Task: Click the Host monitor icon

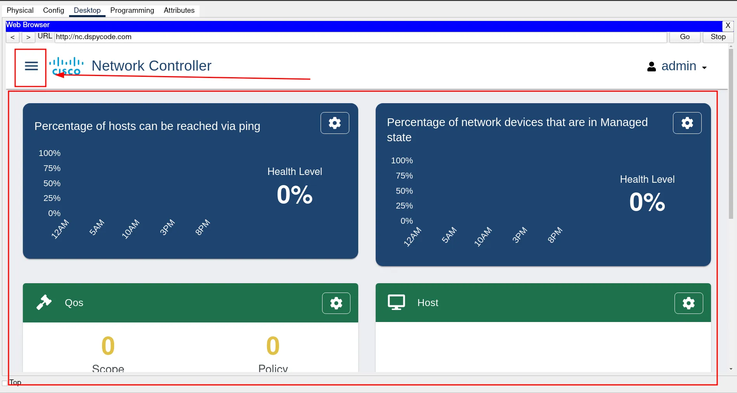Action: click(x=396, y=303)
